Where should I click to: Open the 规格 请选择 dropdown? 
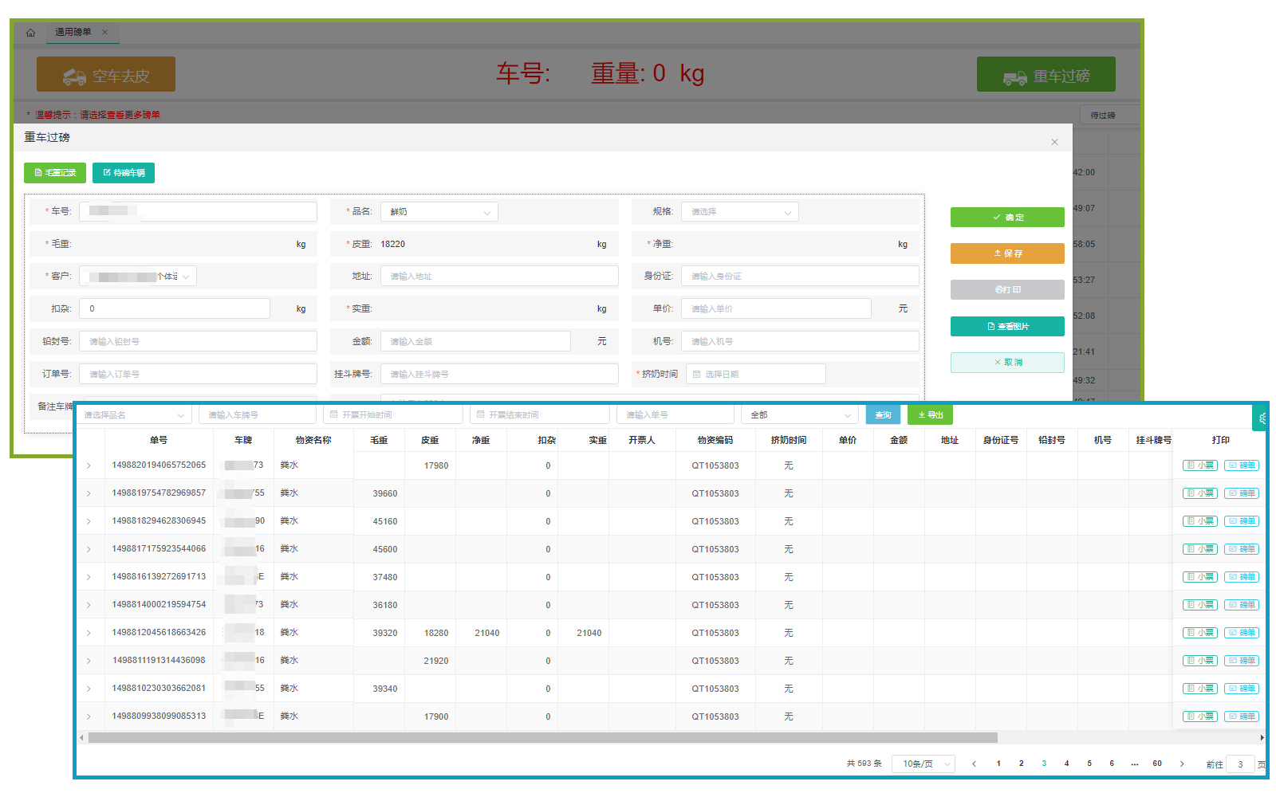tap(739, 212)
